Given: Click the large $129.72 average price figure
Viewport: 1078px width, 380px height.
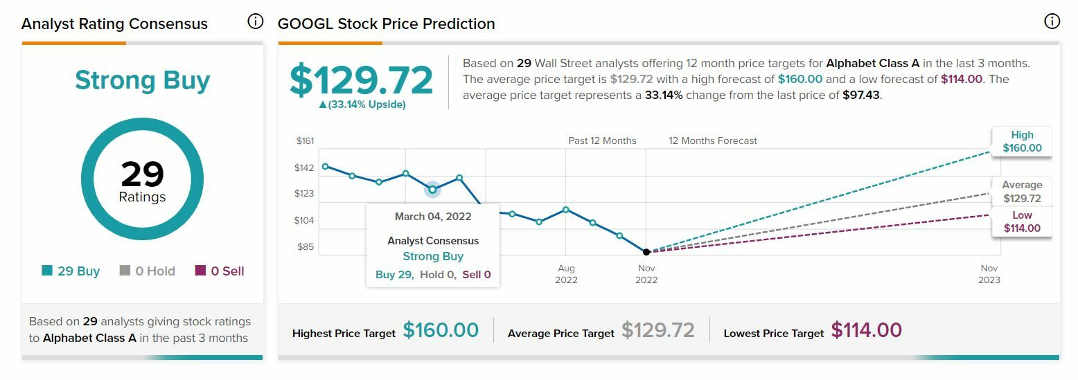Looking at the screenshot, I should point(361,80).
